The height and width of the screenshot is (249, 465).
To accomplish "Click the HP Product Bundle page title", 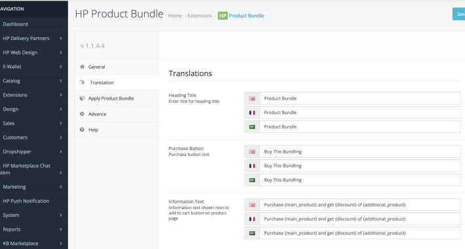I will [x=119, y=14].
